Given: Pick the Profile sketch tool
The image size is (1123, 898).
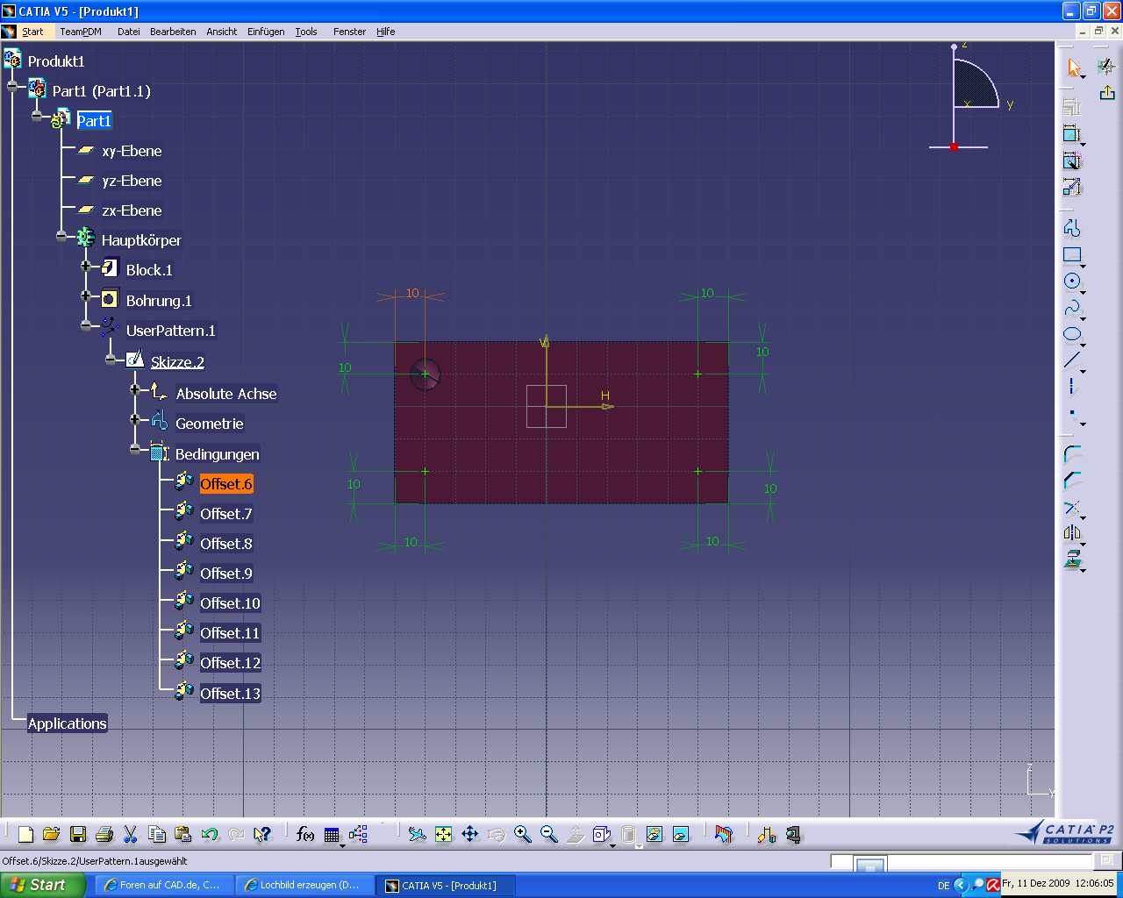Looking at the screenshot, I should coord(1072,228).
